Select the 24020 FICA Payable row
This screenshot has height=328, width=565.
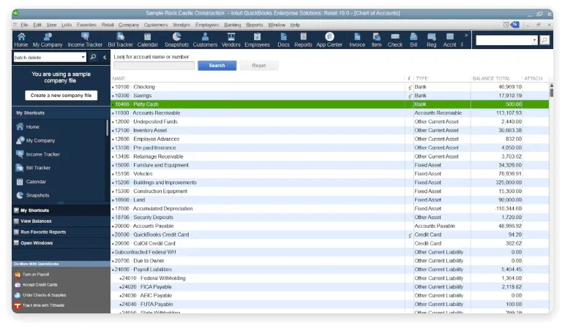pyautogui.click(x=329, y=287)
